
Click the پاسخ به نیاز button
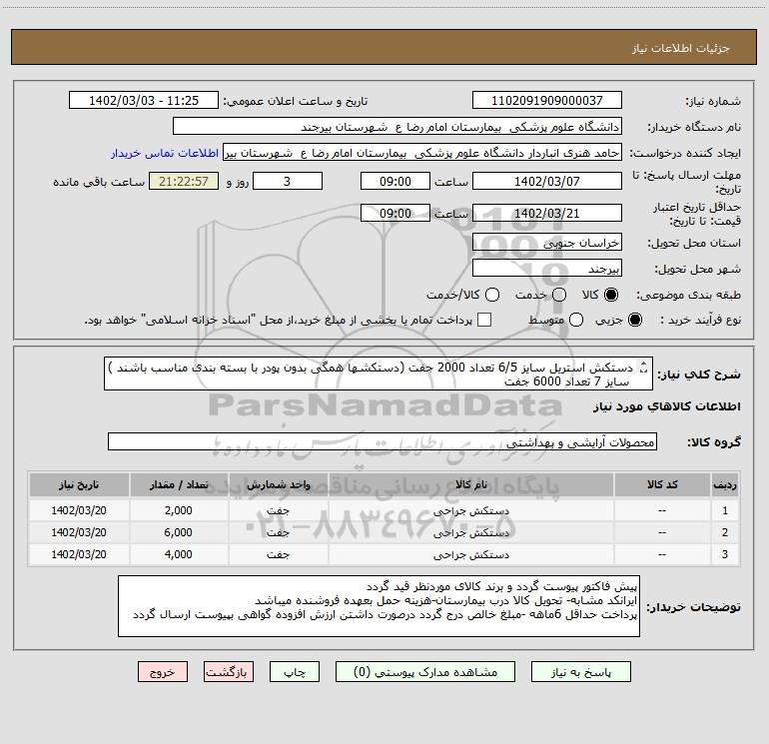[x=581, y=672]
